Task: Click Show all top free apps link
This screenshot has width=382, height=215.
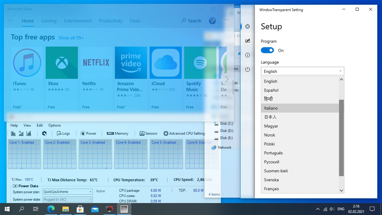Action: point(71,38)
